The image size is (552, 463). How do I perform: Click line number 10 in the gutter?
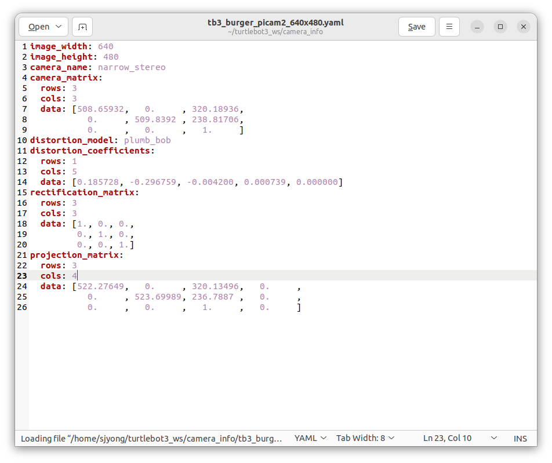click(22, 140)
